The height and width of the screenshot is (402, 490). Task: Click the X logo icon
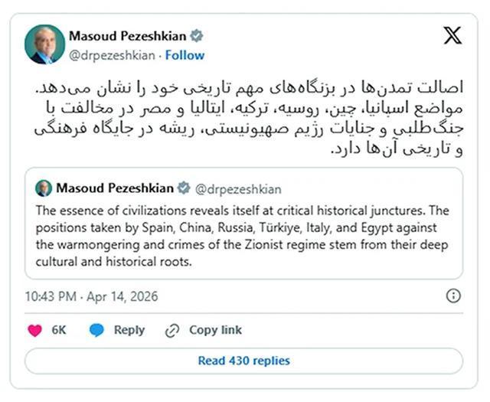pyautogui.click(x=452, y=35)
